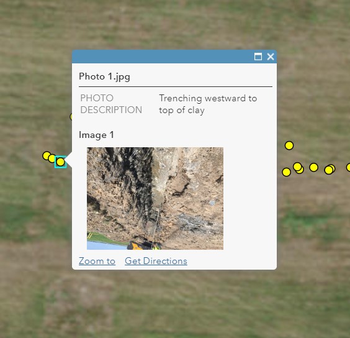Close the Photo 1.jpg popup
The width and height of the screenshot is (350, 338).
(x=271, y=57)
